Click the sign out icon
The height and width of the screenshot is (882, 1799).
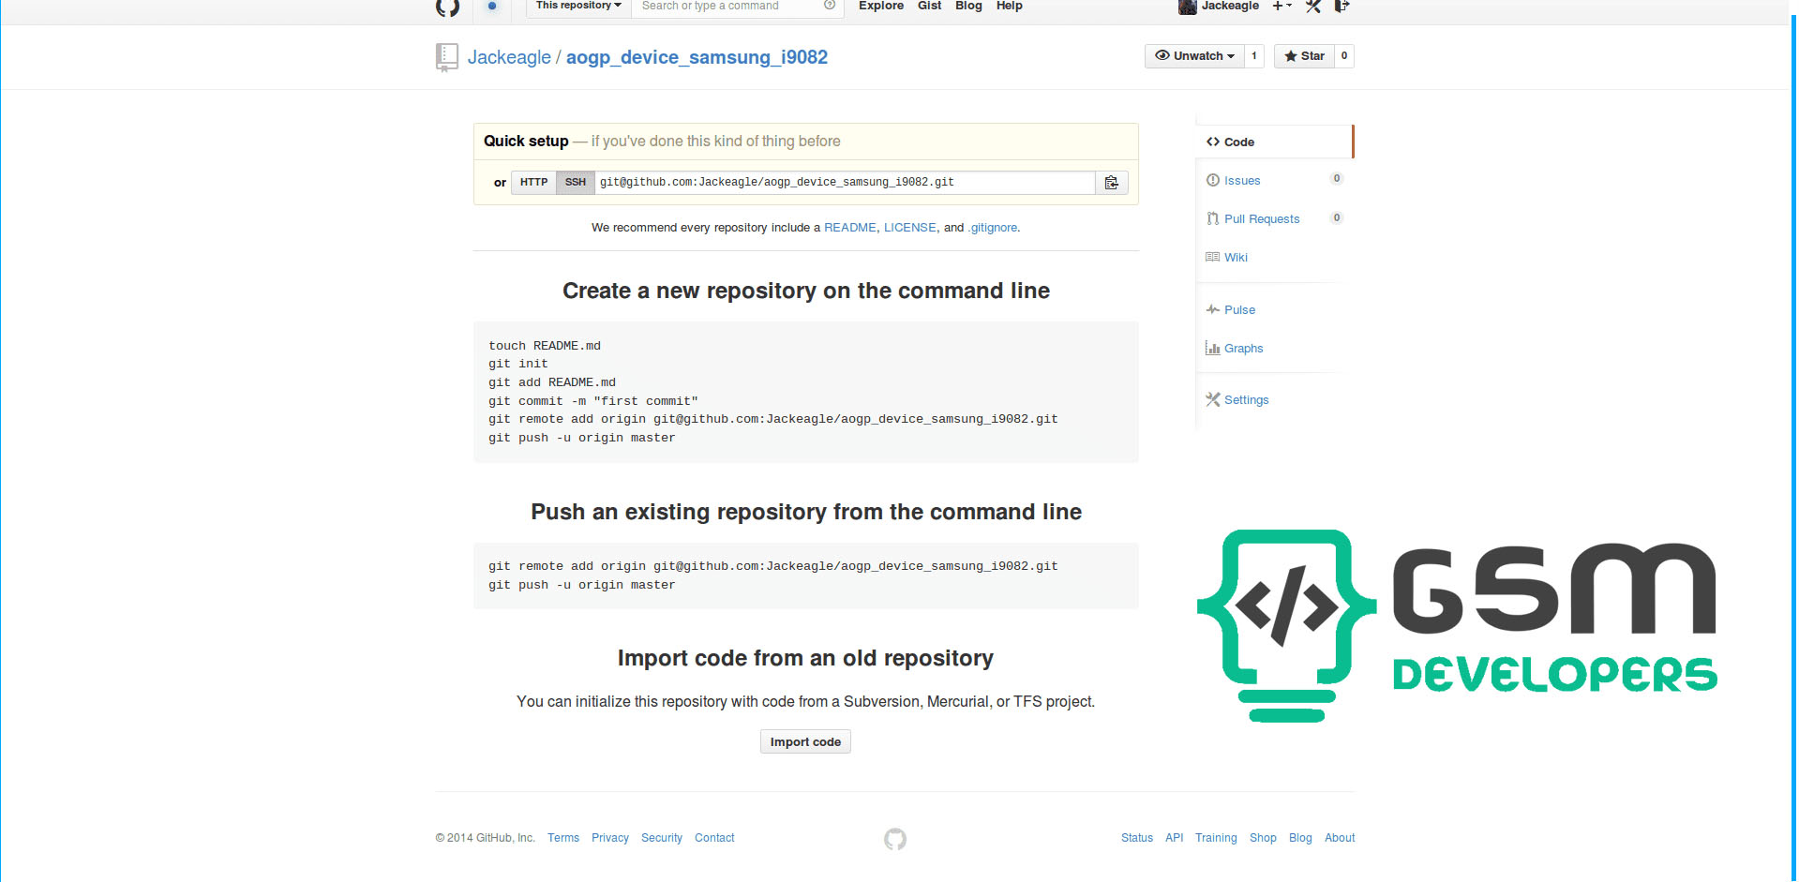1342,6
